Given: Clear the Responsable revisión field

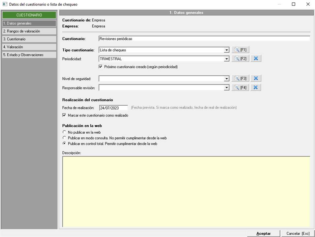Looking at the screenshot, I should point(256,88).
